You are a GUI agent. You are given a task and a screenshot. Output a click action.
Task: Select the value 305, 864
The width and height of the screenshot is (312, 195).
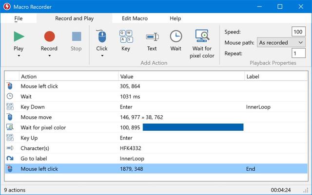click(x=130, y=86)
